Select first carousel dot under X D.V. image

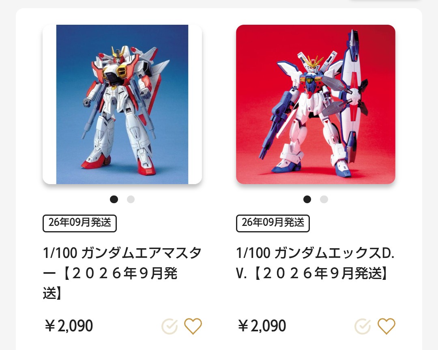(x=307, y=200)
